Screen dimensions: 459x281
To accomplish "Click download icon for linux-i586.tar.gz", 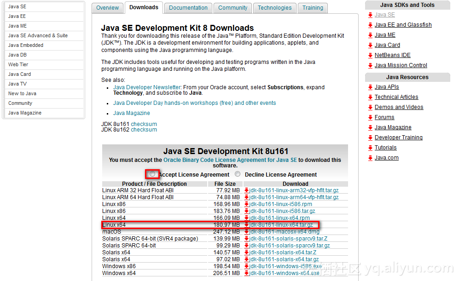I will tap(246, 211).
